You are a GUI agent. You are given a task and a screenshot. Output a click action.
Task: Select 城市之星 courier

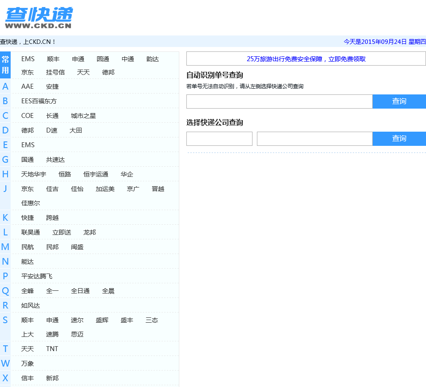83,116
